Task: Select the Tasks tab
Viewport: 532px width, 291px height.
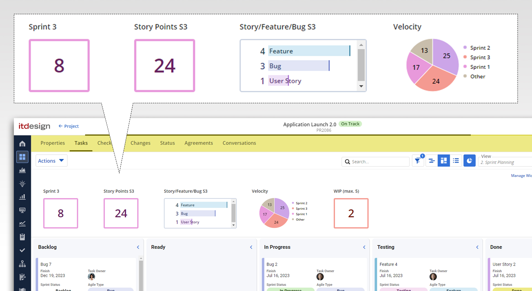Action: (81, 143)
